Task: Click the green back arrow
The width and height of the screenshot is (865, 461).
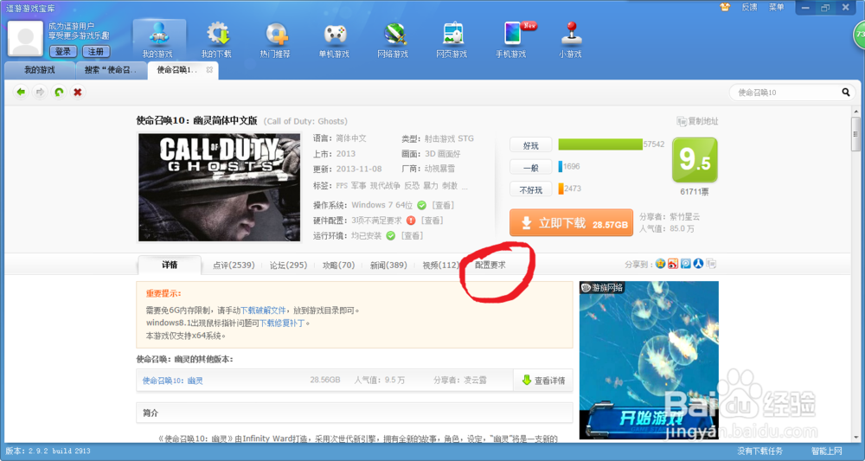Action: [x=21, y=92]
